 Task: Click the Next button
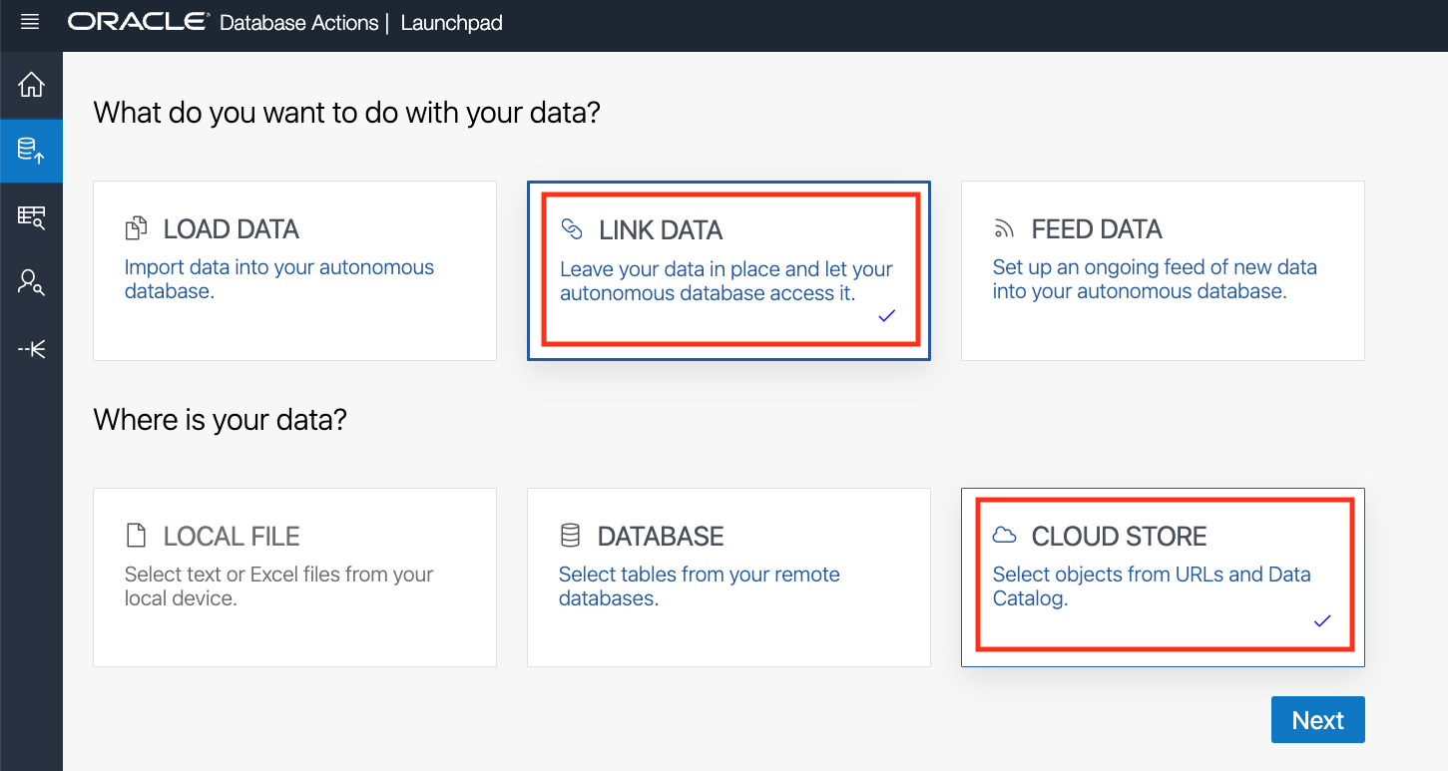pos(1317,719)
